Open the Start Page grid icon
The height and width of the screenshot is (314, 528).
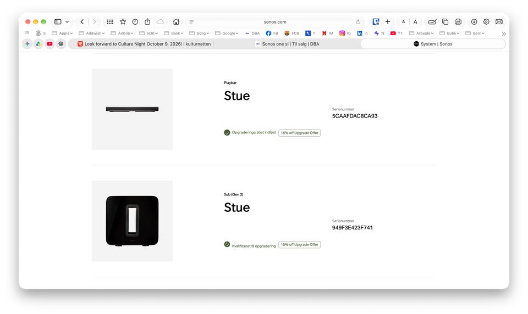[x=110, y=22]
